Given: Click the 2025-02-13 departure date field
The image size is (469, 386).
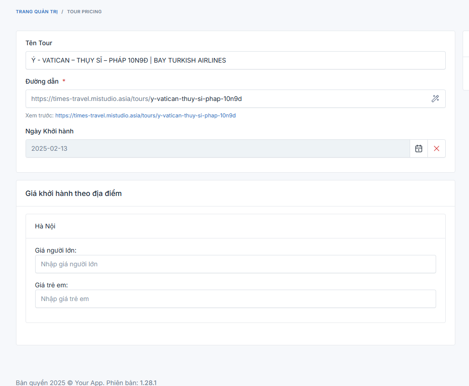Looking at the screenshot, I should [x=217, y=148].
